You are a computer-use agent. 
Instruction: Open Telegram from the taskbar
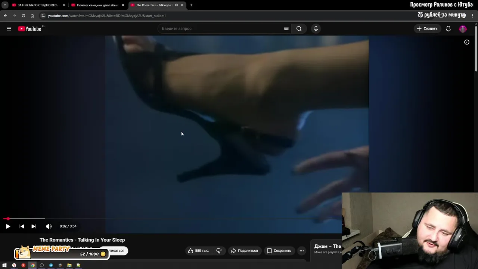[x=51, y=265]
